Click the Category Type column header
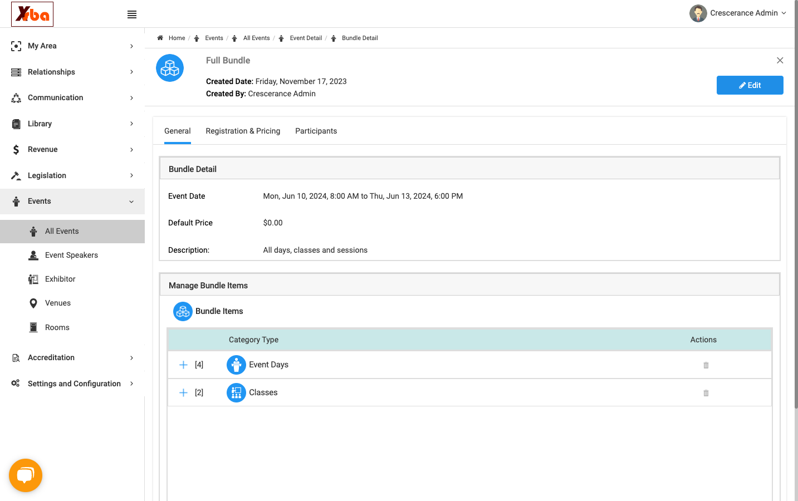This screenshot has width=798, height=501. pos(253,340)
